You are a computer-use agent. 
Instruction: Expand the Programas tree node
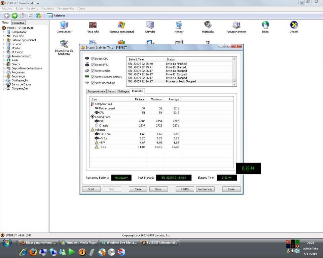point(3,73)
